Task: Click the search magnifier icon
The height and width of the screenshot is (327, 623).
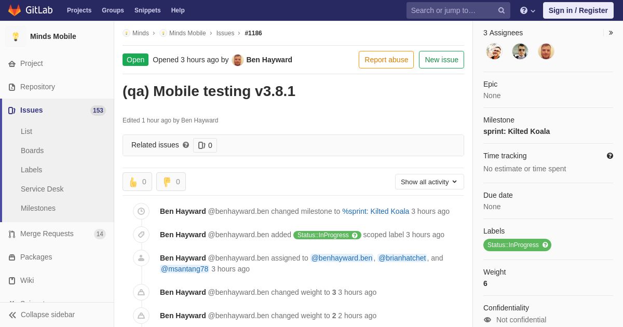Action: click(x=501, y=10)
